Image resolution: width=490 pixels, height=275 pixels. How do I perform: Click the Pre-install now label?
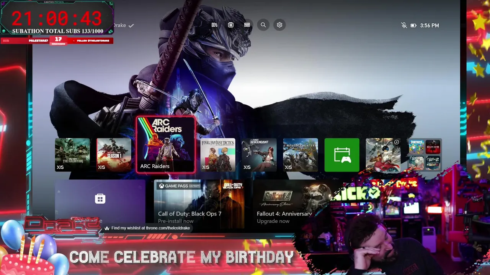[x=176, y=221]
